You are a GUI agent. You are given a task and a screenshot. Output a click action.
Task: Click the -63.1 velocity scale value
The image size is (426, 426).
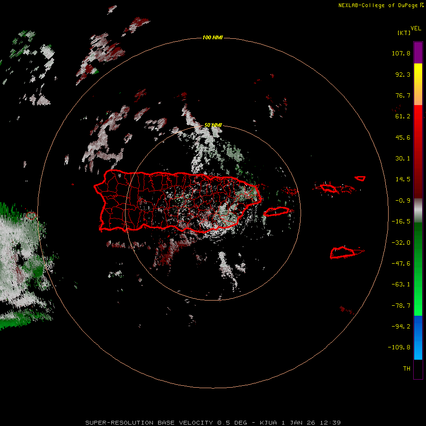point(401,284)
